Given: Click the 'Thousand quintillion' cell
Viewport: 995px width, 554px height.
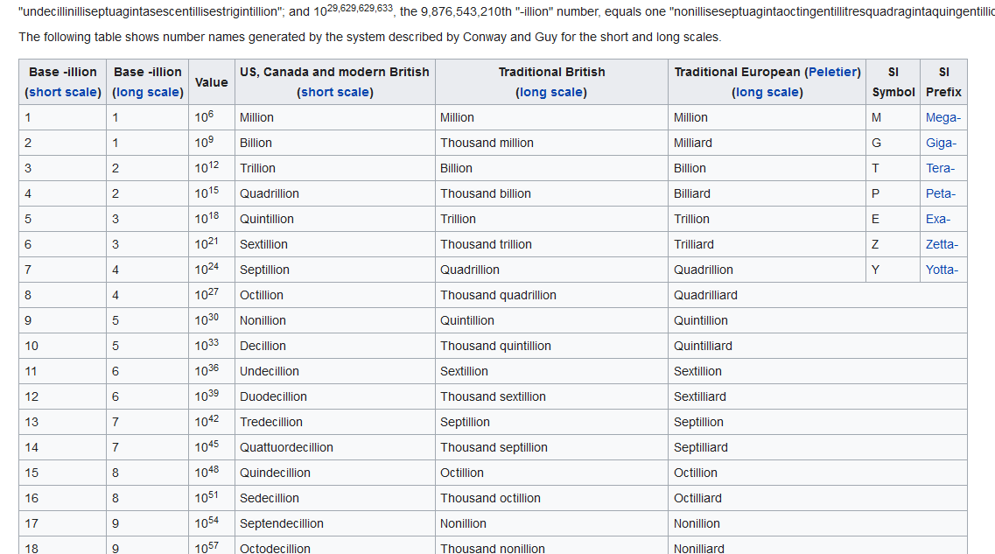Looking at the screenshot, I should tap(551, 346).
